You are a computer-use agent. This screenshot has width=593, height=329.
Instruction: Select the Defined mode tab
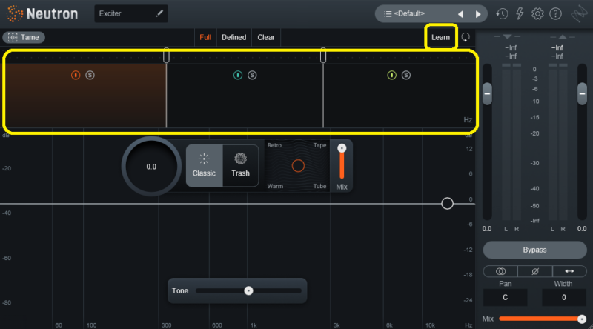point(233,37)
